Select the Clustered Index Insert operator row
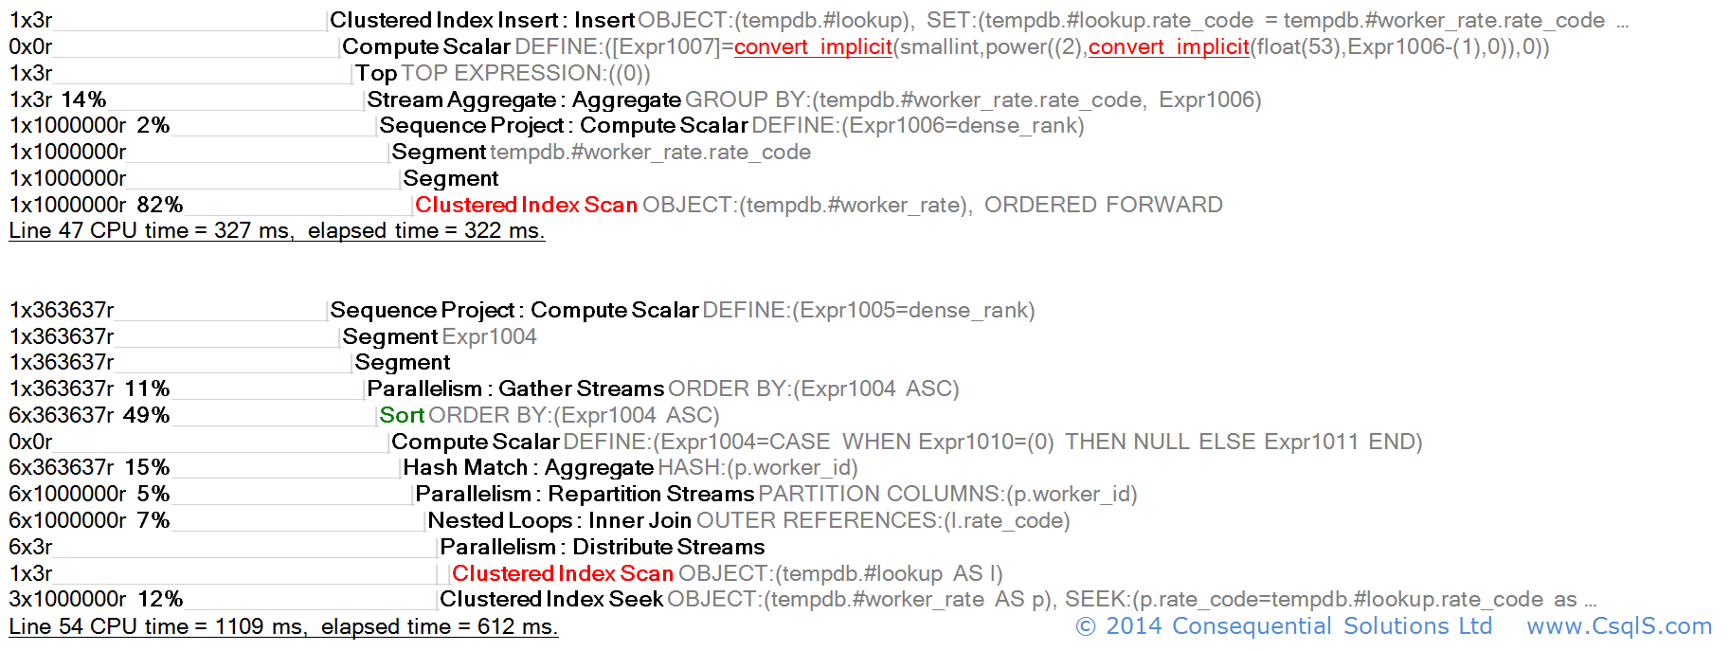This screenshot has width=1729, height=651. (481, 20)
